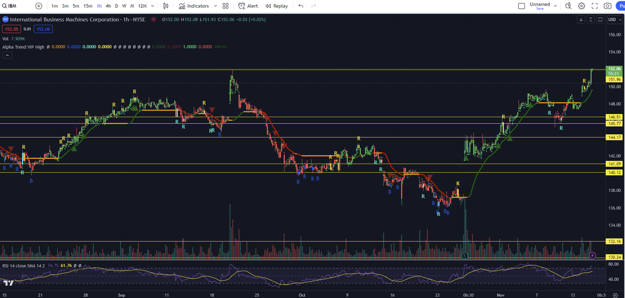Image resolution: width=625 pixels, height=298 pixels.
Task: Click the 130.24 price line label
Action: coord(615,257)
